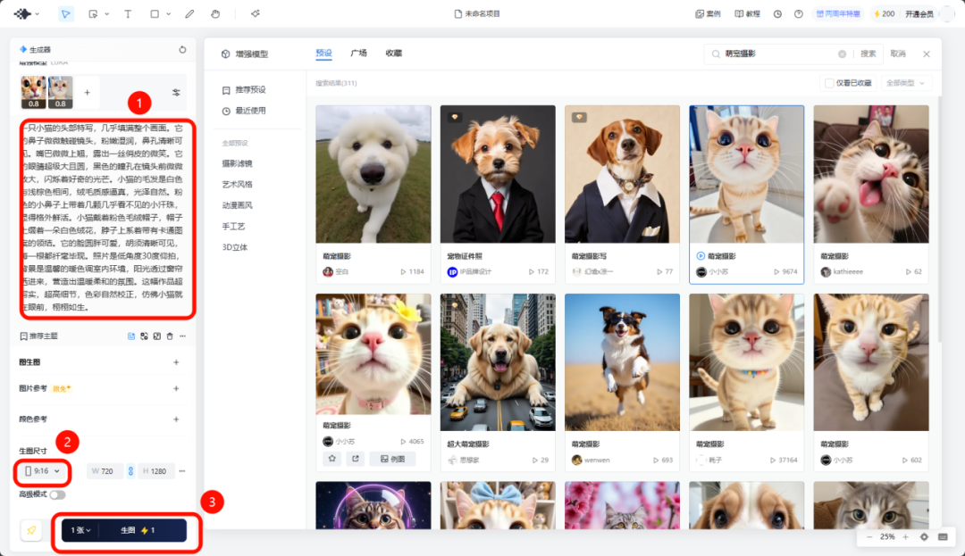The height and width of the screenshot is (556, 965).
Task: Open 最近使用 recently used presets
Action: click(245, 112)
